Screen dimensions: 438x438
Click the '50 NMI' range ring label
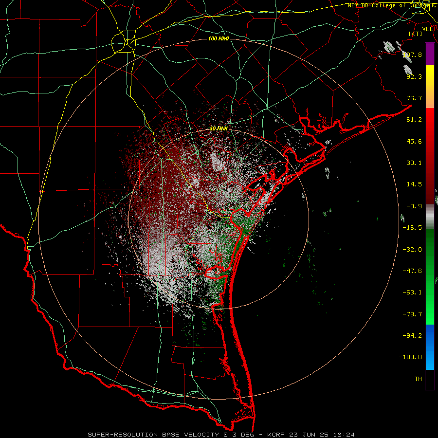point(219,128)
